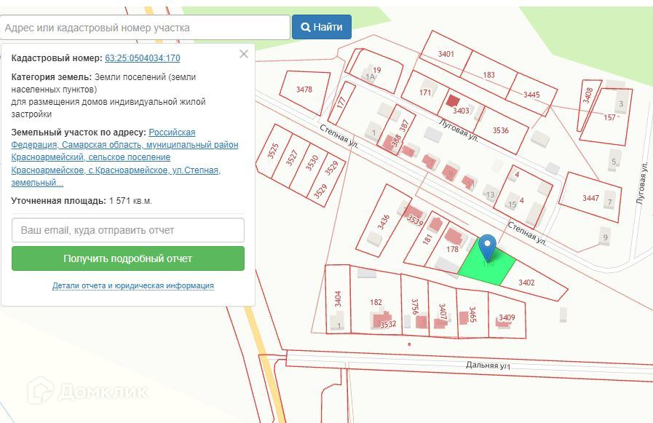Select parcel 3403 on the map

point(461,111)
